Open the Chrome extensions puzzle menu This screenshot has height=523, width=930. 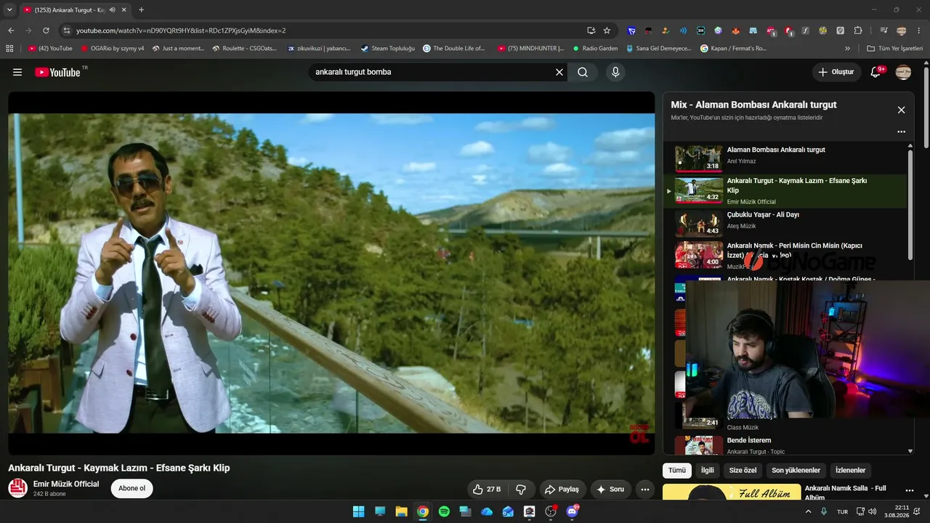[858, 31]
